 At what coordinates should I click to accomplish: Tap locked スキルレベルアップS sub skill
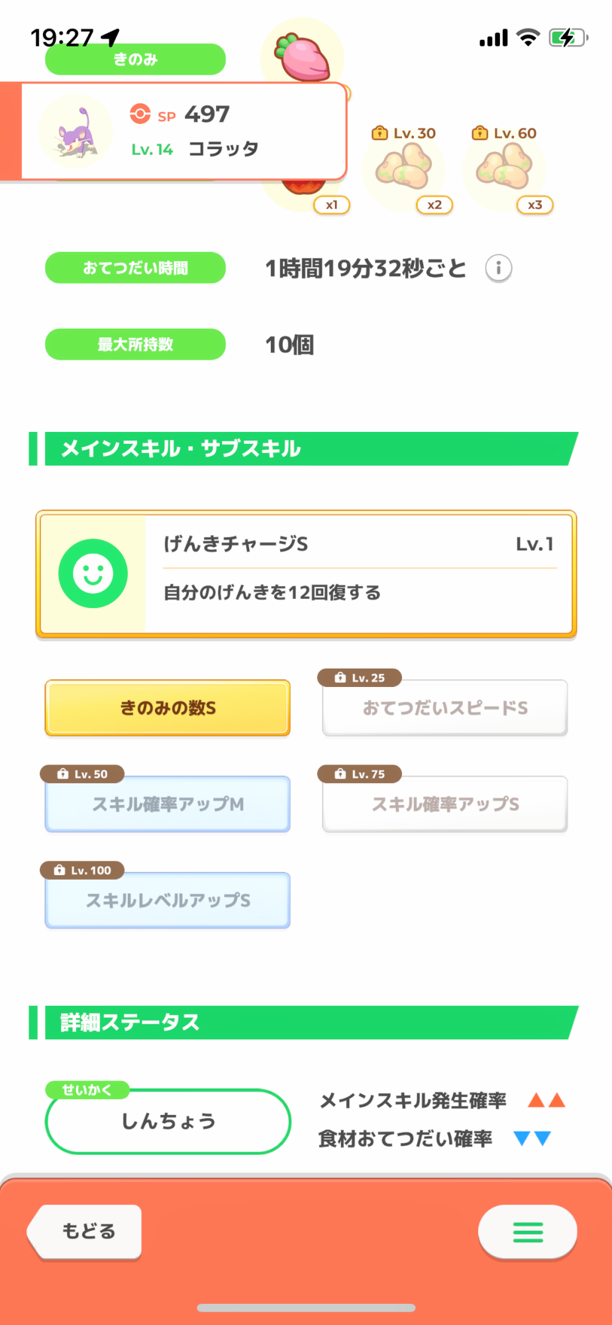(168, 900)
